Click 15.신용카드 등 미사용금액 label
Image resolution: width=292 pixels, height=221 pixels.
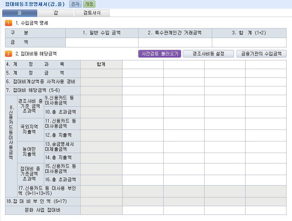click(62, 169)
